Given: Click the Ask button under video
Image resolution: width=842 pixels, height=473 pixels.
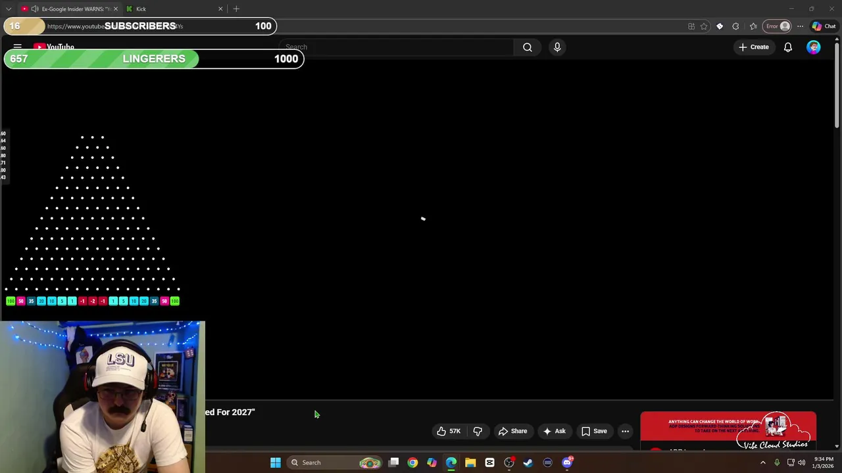Looking at the screenshot, I should coord(554,431).
